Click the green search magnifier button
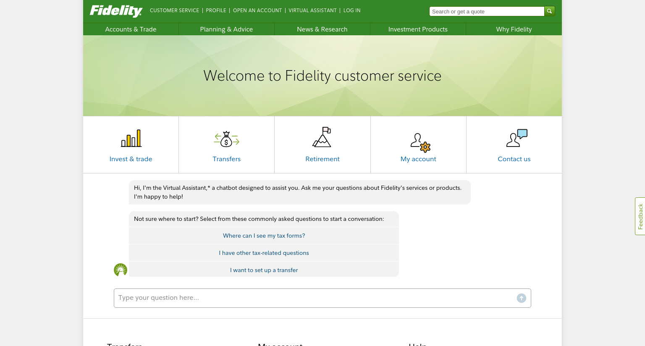This screenshot has height=346, width=645. coord(549,11)
